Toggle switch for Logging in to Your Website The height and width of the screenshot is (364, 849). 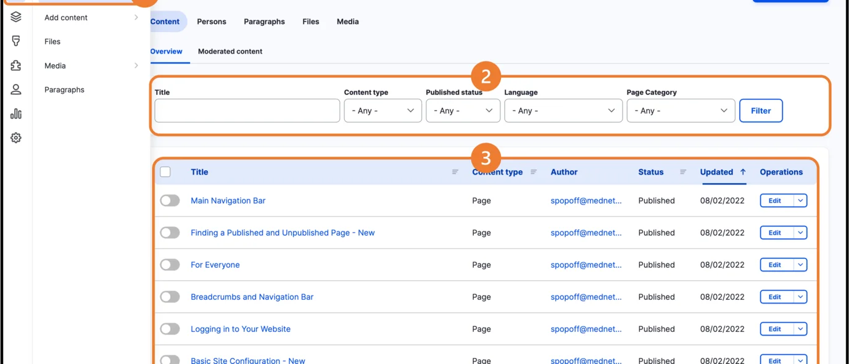pyautogui.click(x=170, y=329)
